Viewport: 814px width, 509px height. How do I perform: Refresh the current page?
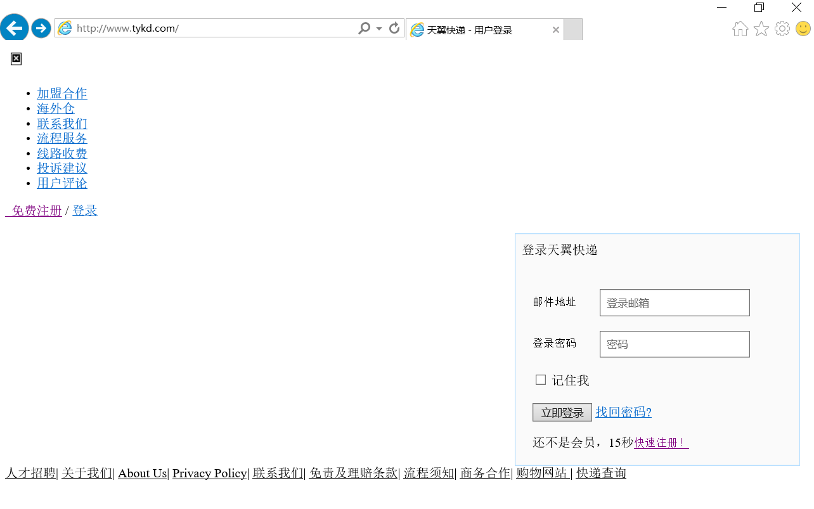[394, 28]
